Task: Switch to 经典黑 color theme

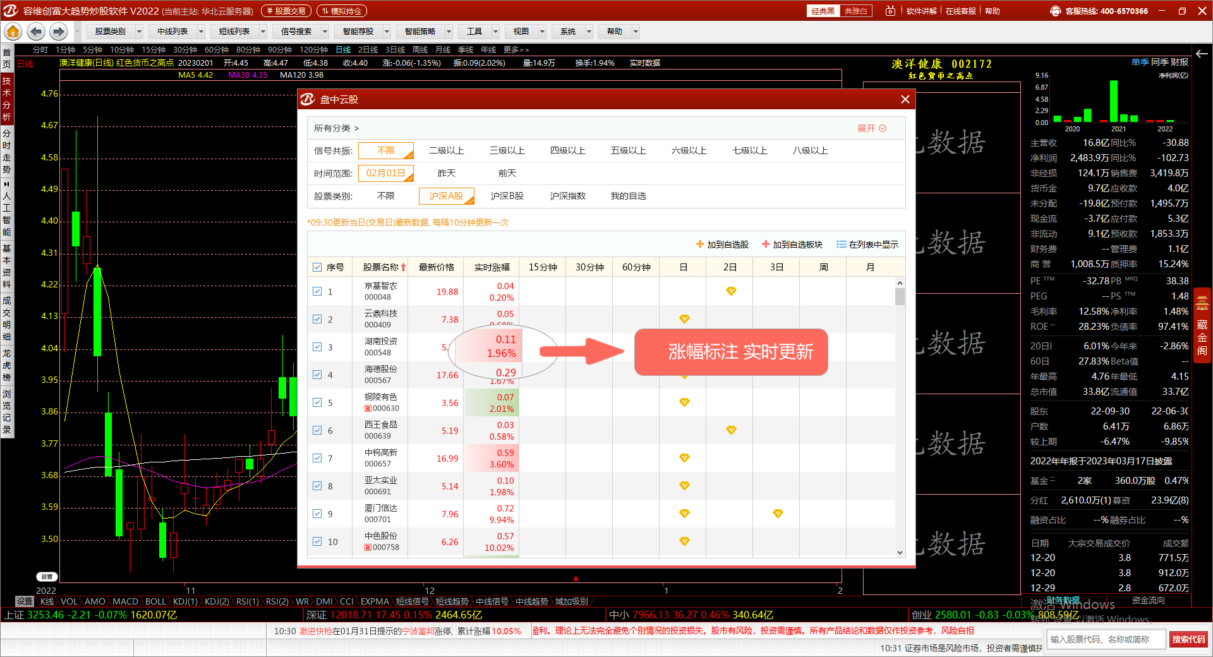Action: [x=823, y=11]
